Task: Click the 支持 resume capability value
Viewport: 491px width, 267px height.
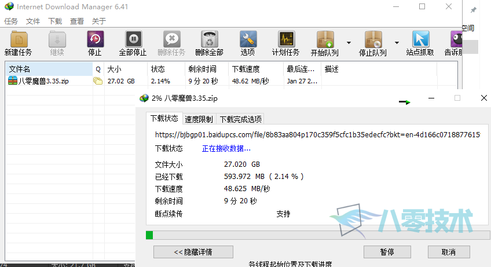Action: click(x=283, y=214)
